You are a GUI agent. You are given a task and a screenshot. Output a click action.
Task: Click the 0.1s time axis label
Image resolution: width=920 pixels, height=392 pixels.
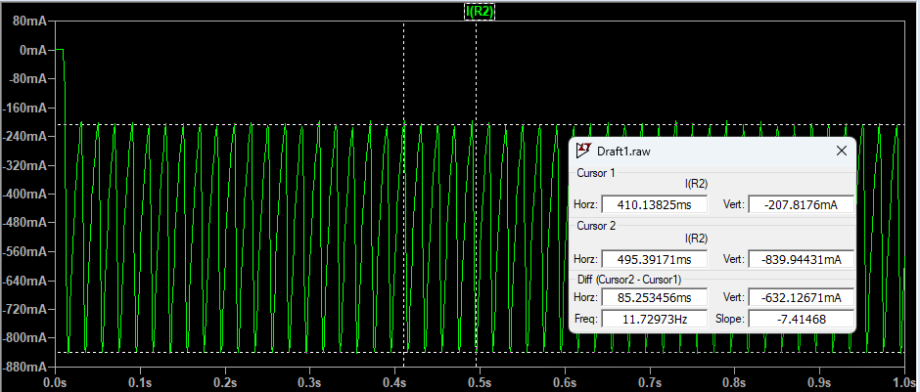140,383
